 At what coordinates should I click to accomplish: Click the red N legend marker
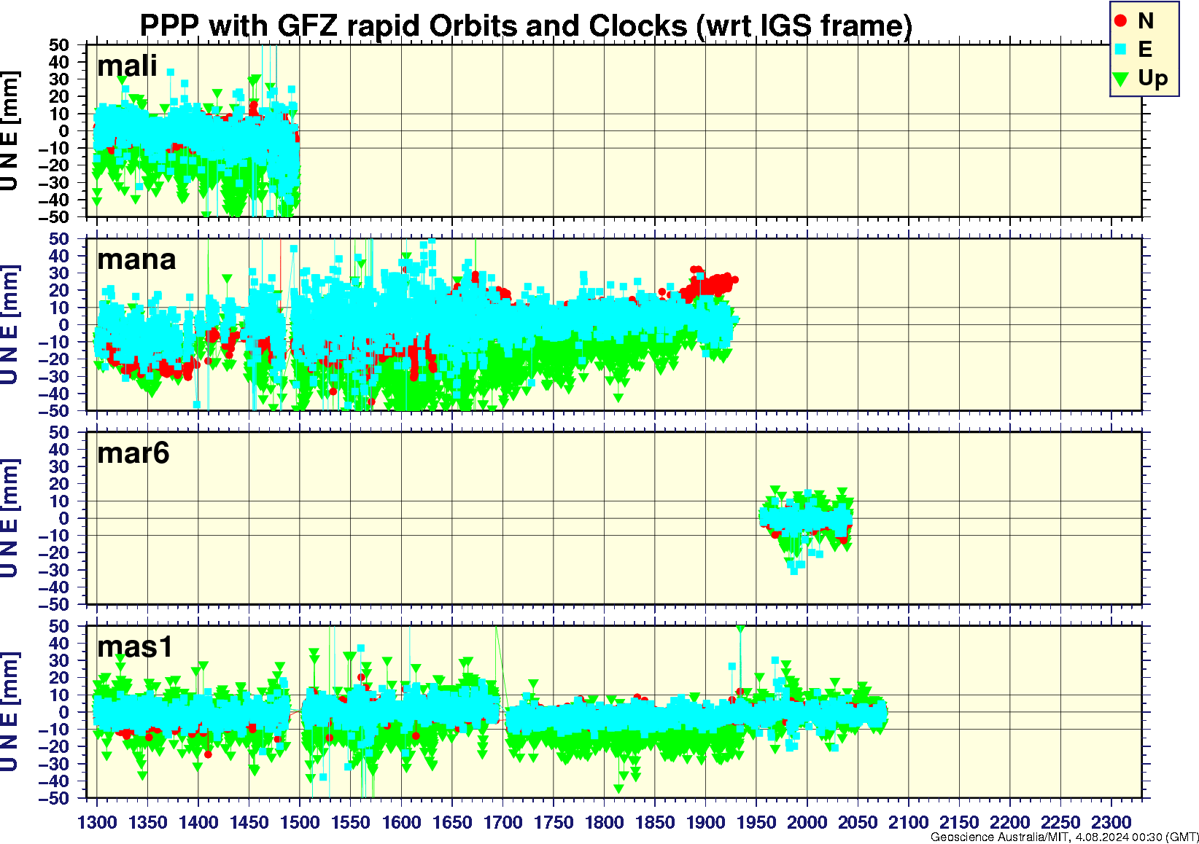click(1121, 21)
